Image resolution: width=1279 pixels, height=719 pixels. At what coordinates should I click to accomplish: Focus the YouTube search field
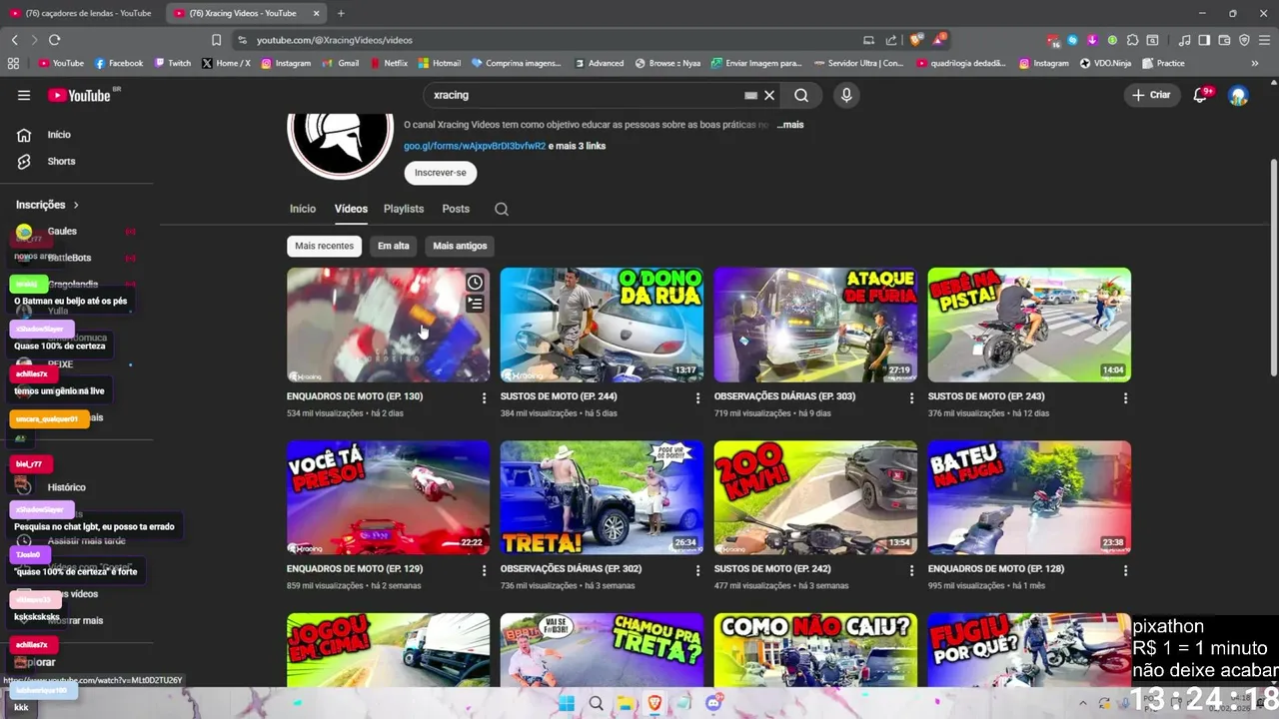pyautogui.click(x=585, y=95)
